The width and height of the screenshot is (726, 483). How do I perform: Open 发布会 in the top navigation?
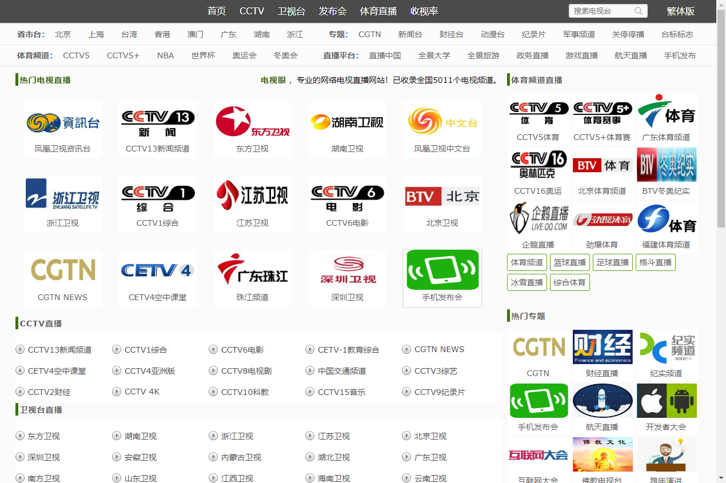[333, 11]
